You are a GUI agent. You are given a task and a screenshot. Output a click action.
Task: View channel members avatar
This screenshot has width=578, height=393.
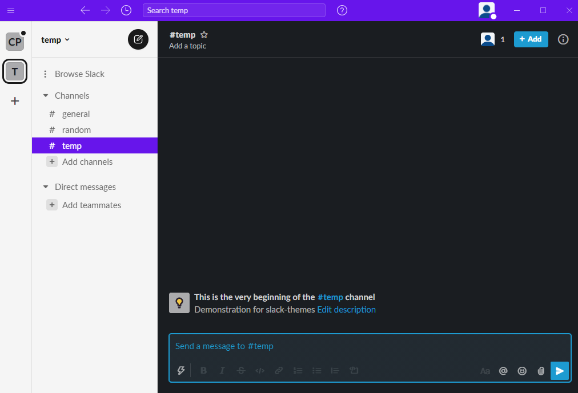(x=487, y=39)
